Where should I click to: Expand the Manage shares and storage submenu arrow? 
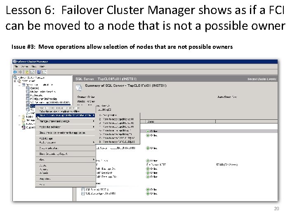[94, 121]
